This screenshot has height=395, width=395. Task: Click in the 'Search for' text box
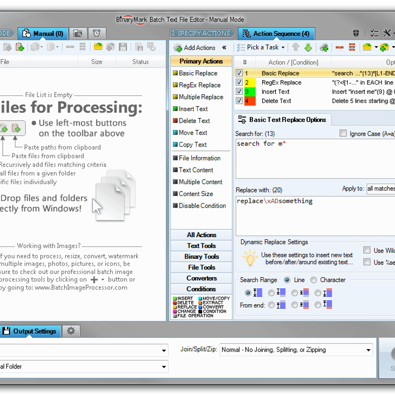(315, 159)
